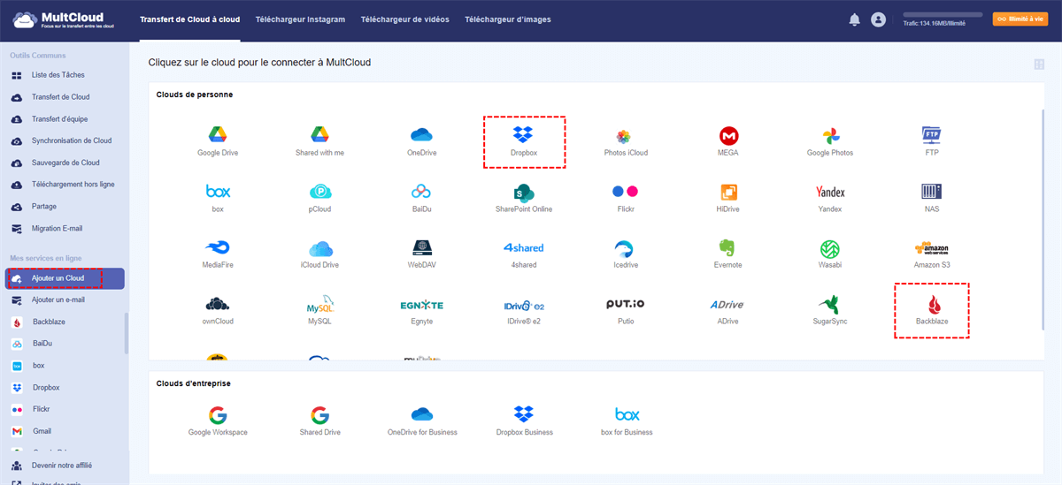Click the traffic usage progress bar

pyautogui.click(x=943, y=15)
